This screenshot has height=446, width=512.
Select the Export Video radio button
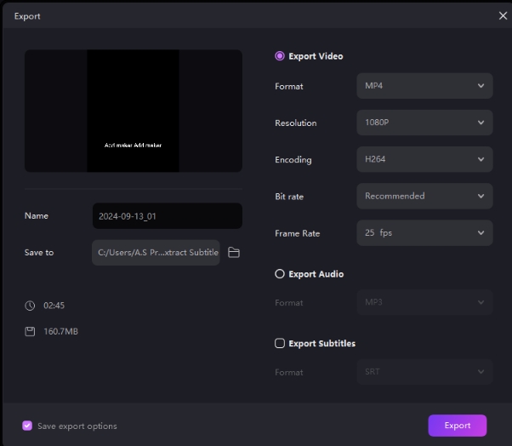click(280, 56)
